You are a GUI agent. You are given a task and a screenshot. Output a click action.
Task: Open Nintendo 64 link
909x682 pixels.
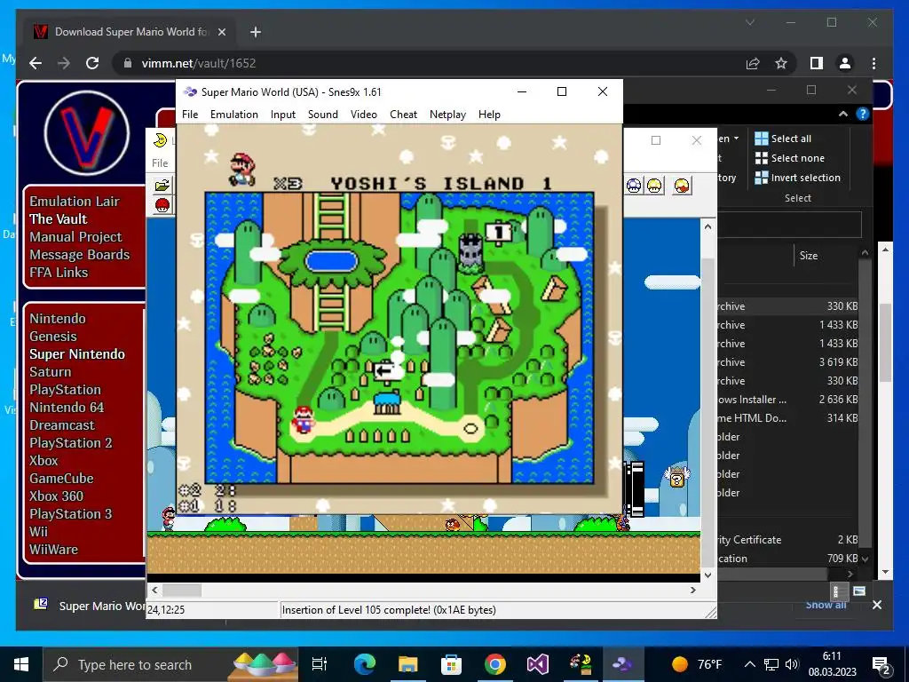67,407
